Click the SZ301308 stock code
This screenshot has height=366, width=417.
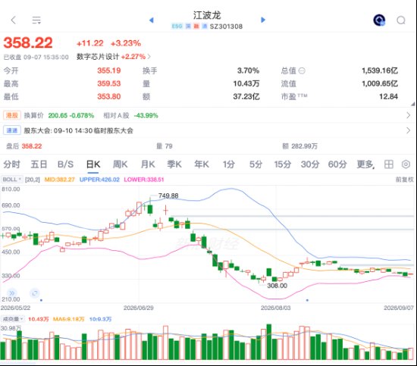pos(226,27)
